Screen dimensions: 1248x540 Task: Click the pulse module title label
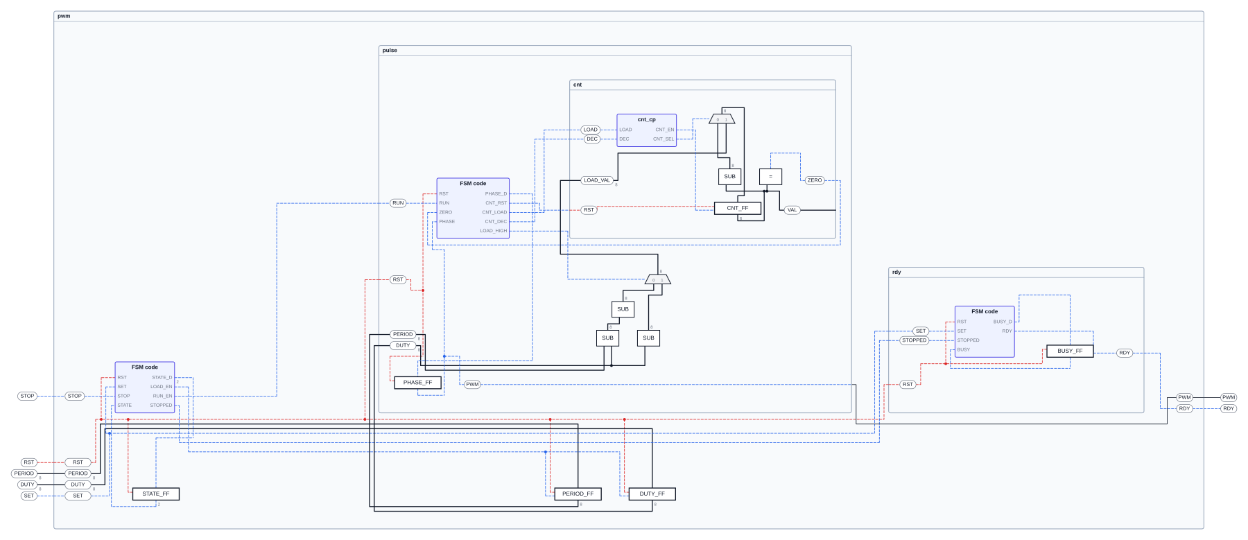coord(390,51)
